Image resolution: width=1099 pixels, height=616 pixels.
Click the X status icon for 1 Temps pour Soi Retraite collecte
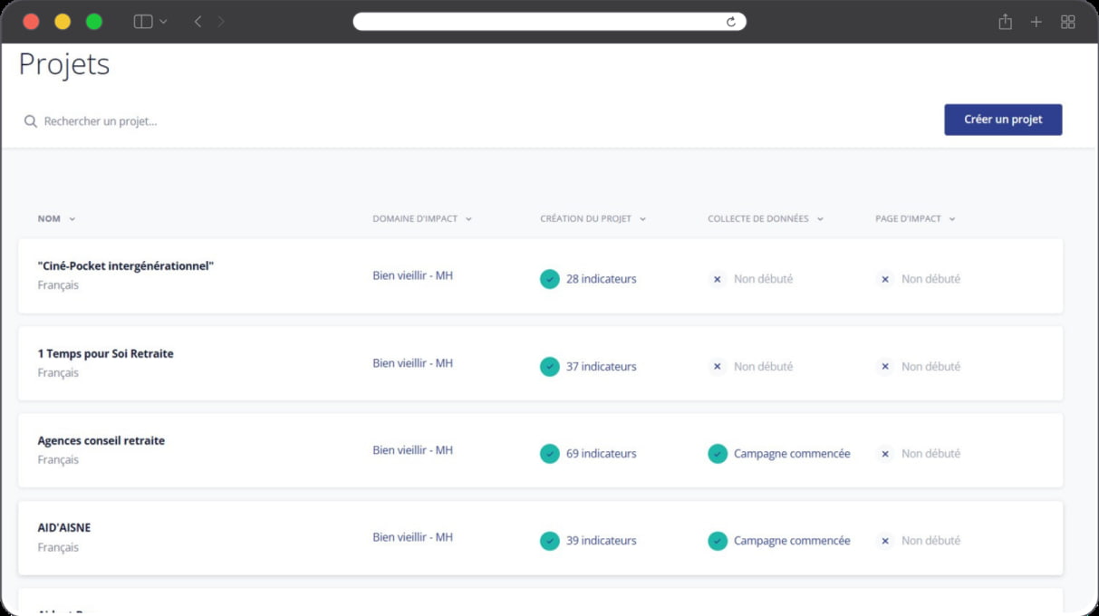click(717, 367)
